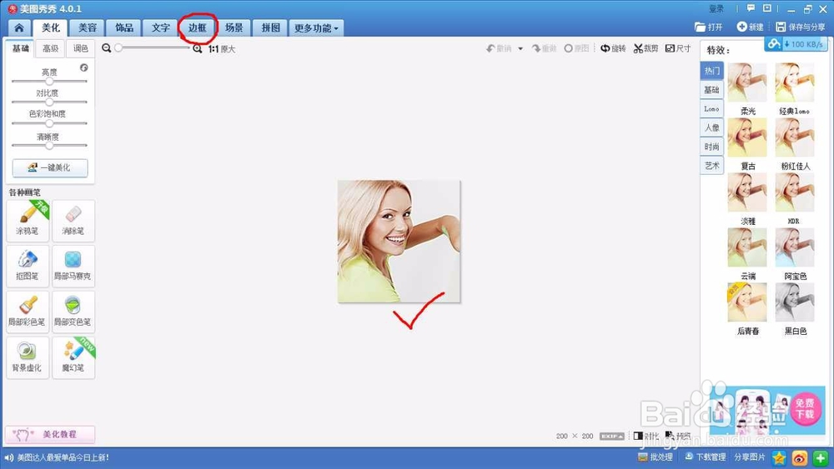Zoom out with the minus magnifier icon
Viewport: 834px width, 469px height.
click(x=107, y=48)
